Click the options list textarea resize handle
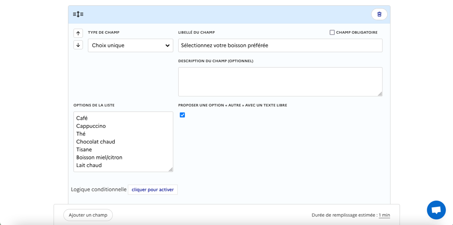This screenshot has width=453, height=225. coord(170,169)
